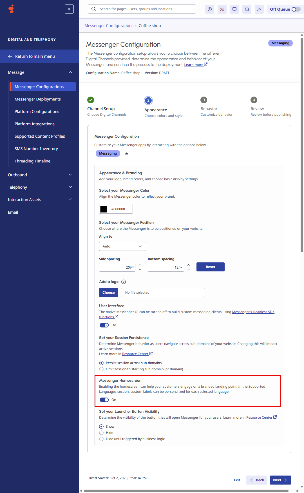Click the Next button
This screenshot has height=493, width=304.
tap(280, 480)
